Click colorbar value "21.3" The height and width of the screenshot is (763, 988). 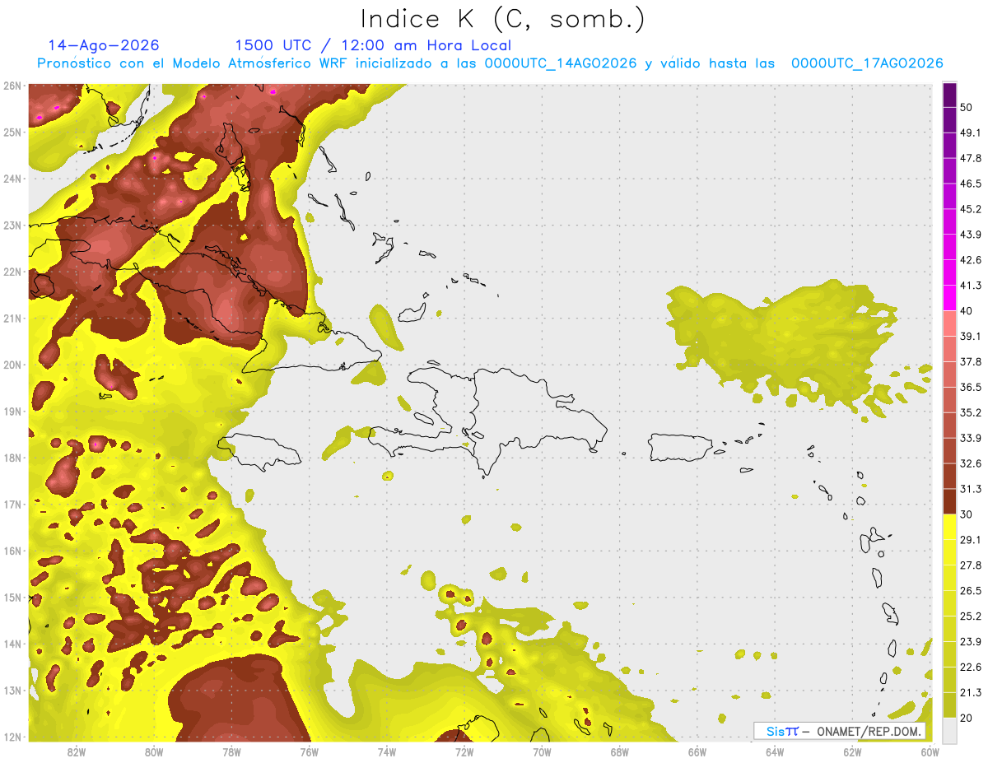coord(970,693)
